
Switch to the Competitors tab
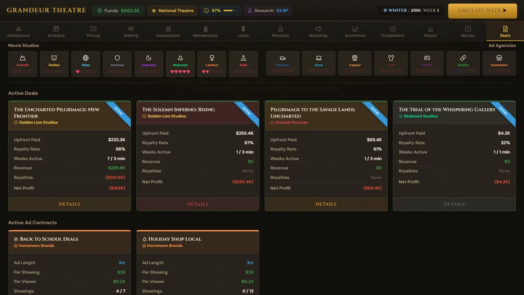tap(393, 32)
